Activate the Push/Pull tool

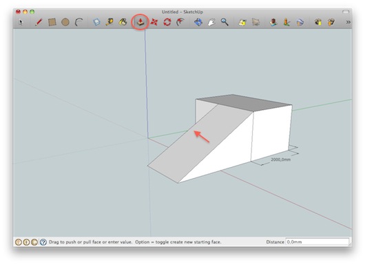pos(140,22)
